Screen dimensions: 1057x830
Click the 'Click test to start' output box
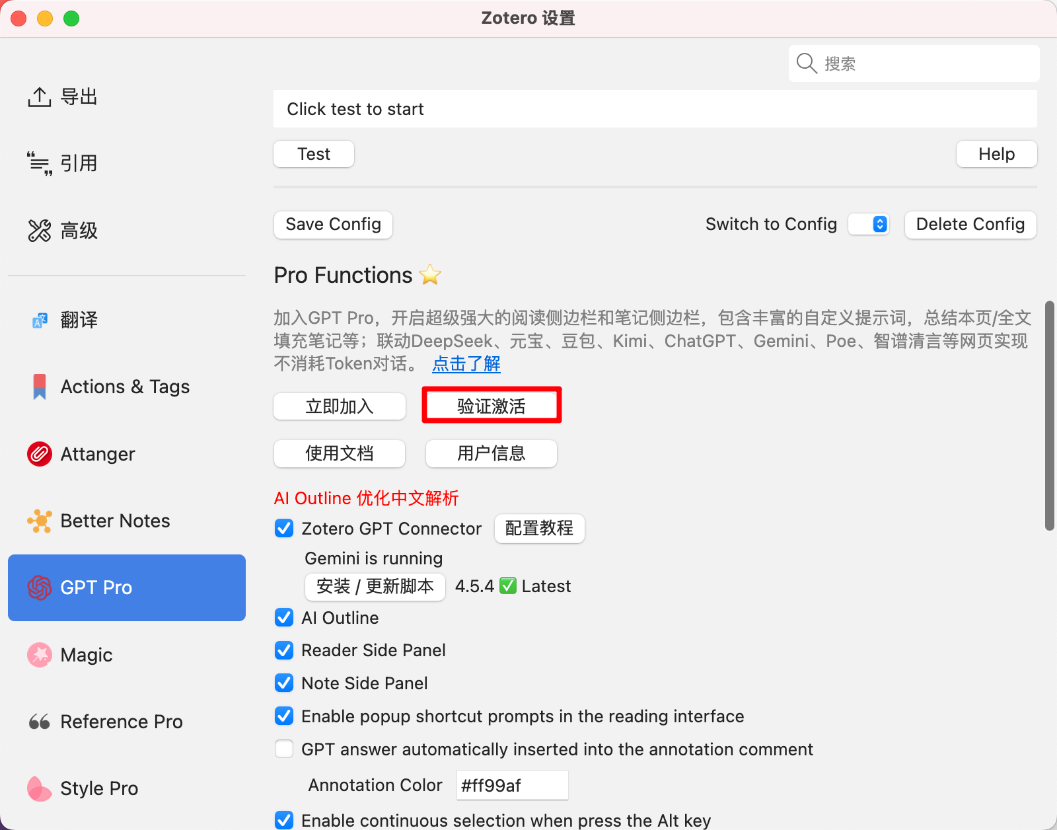pos(655,109)
